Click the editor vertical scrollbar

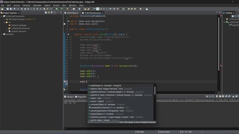pyautogui.click(x=219, y=44)
